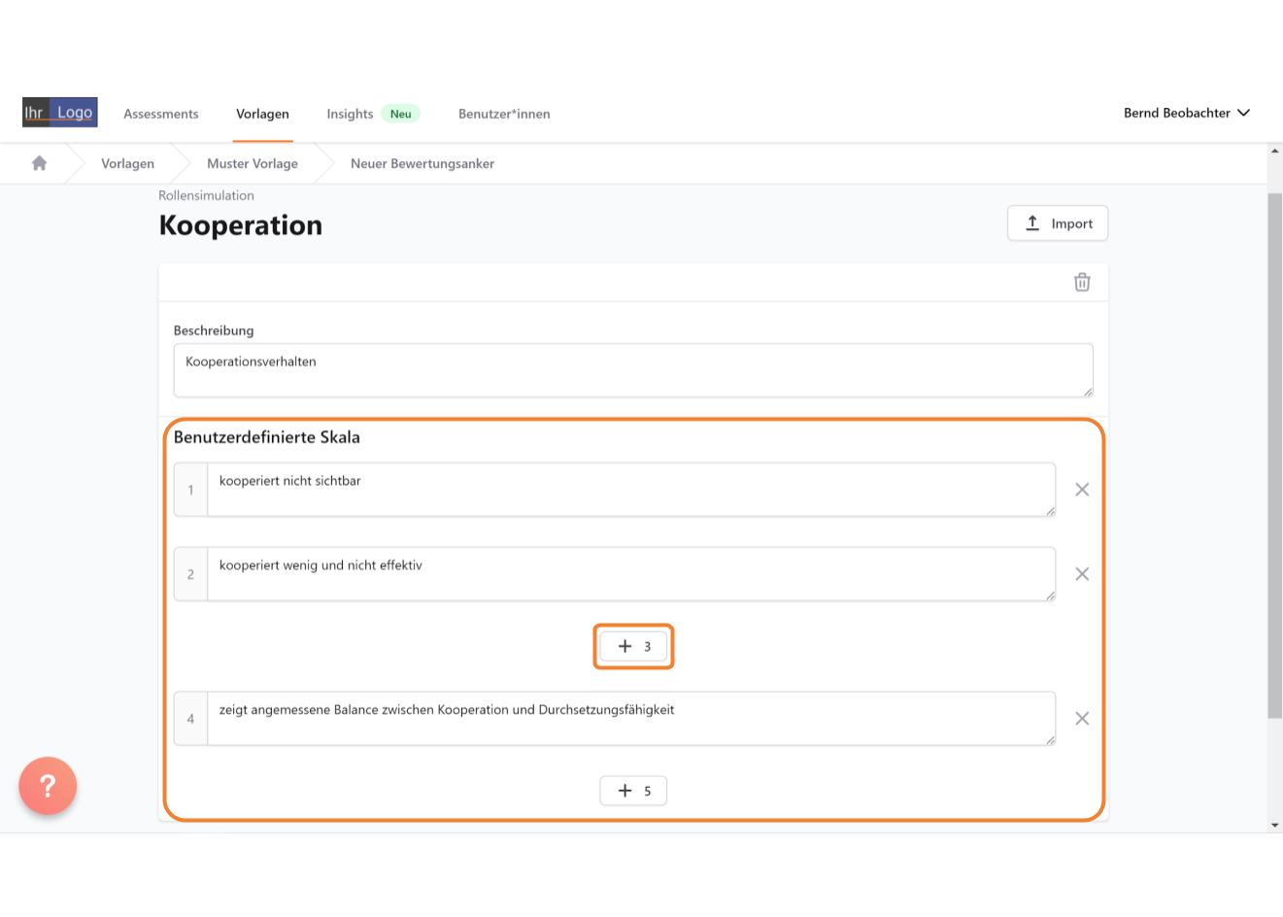This screenshot has height=917, width=1283.
Task: Open the red help question mark
Action: click(x=48, y=786)
